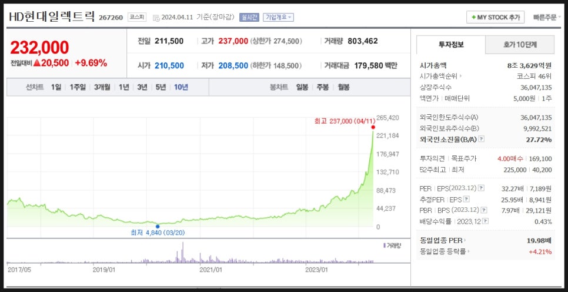Click the market cap value 8조 3,629억원
This screenshot has height=292, width=568.
tap(530, 66)
